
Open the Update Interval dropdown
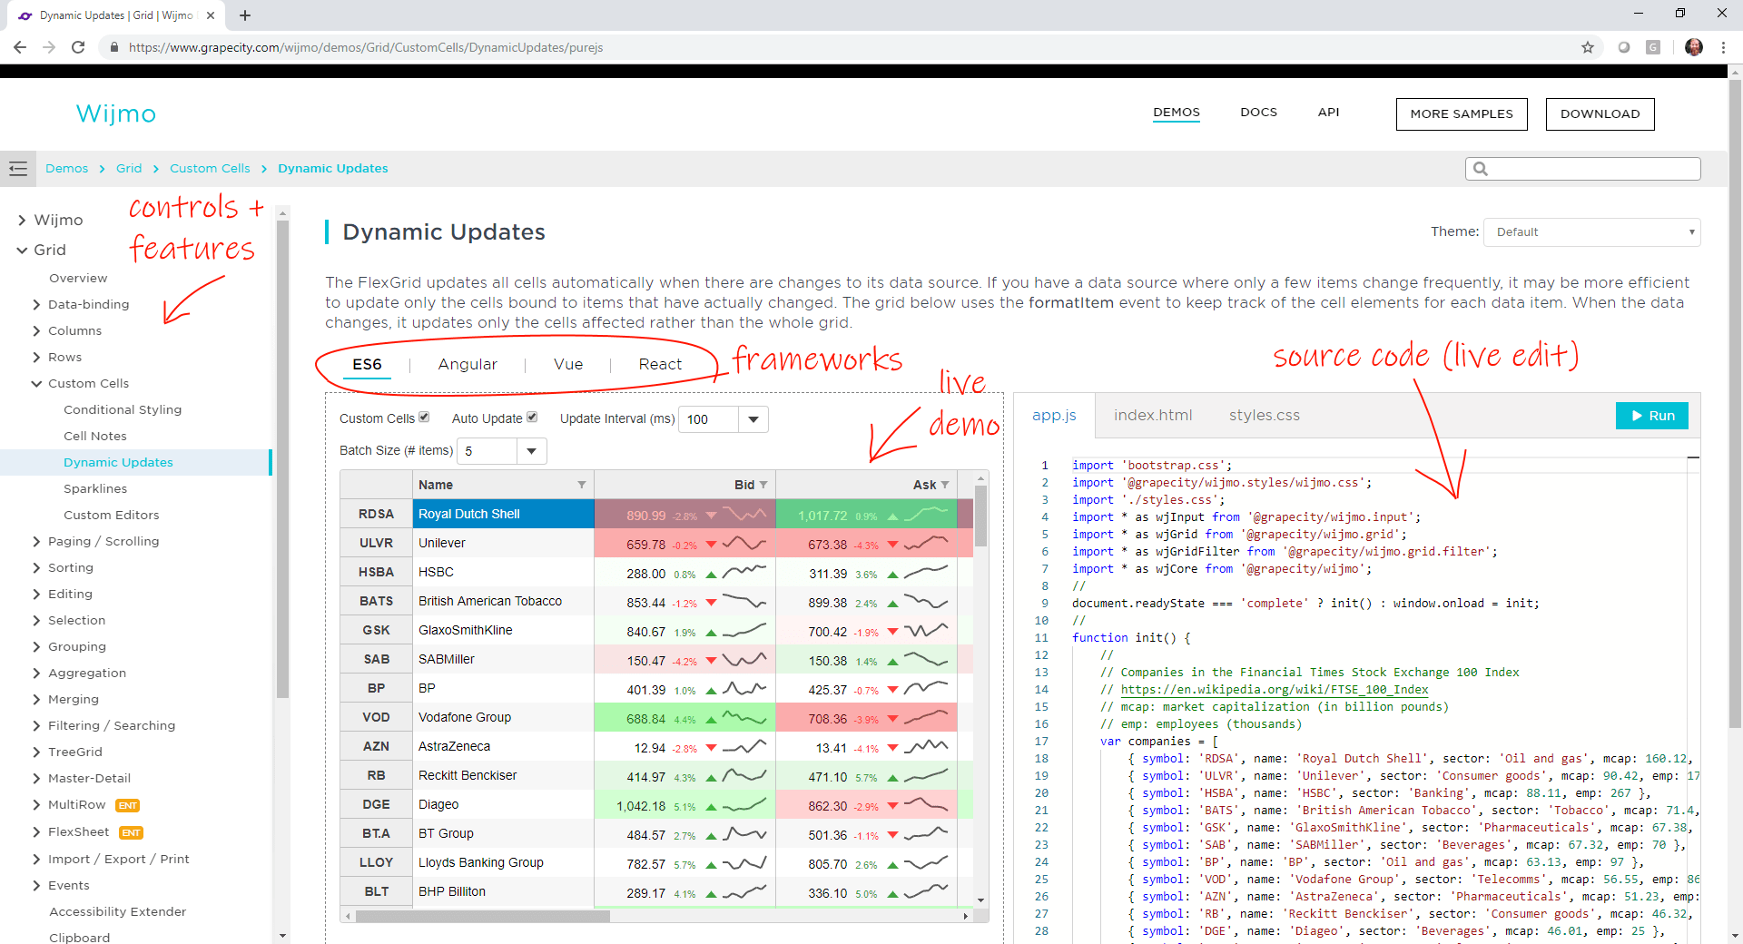[x=753, y=418]
